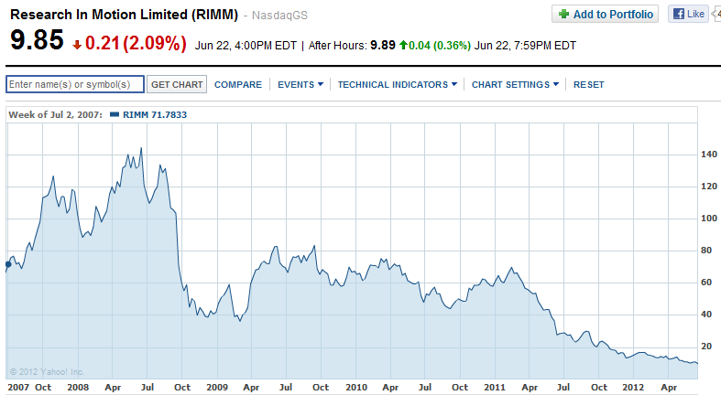Open the EVENTS dropdown menu
This screenshot has width=721, height=395.
click(x=300, y=84)
